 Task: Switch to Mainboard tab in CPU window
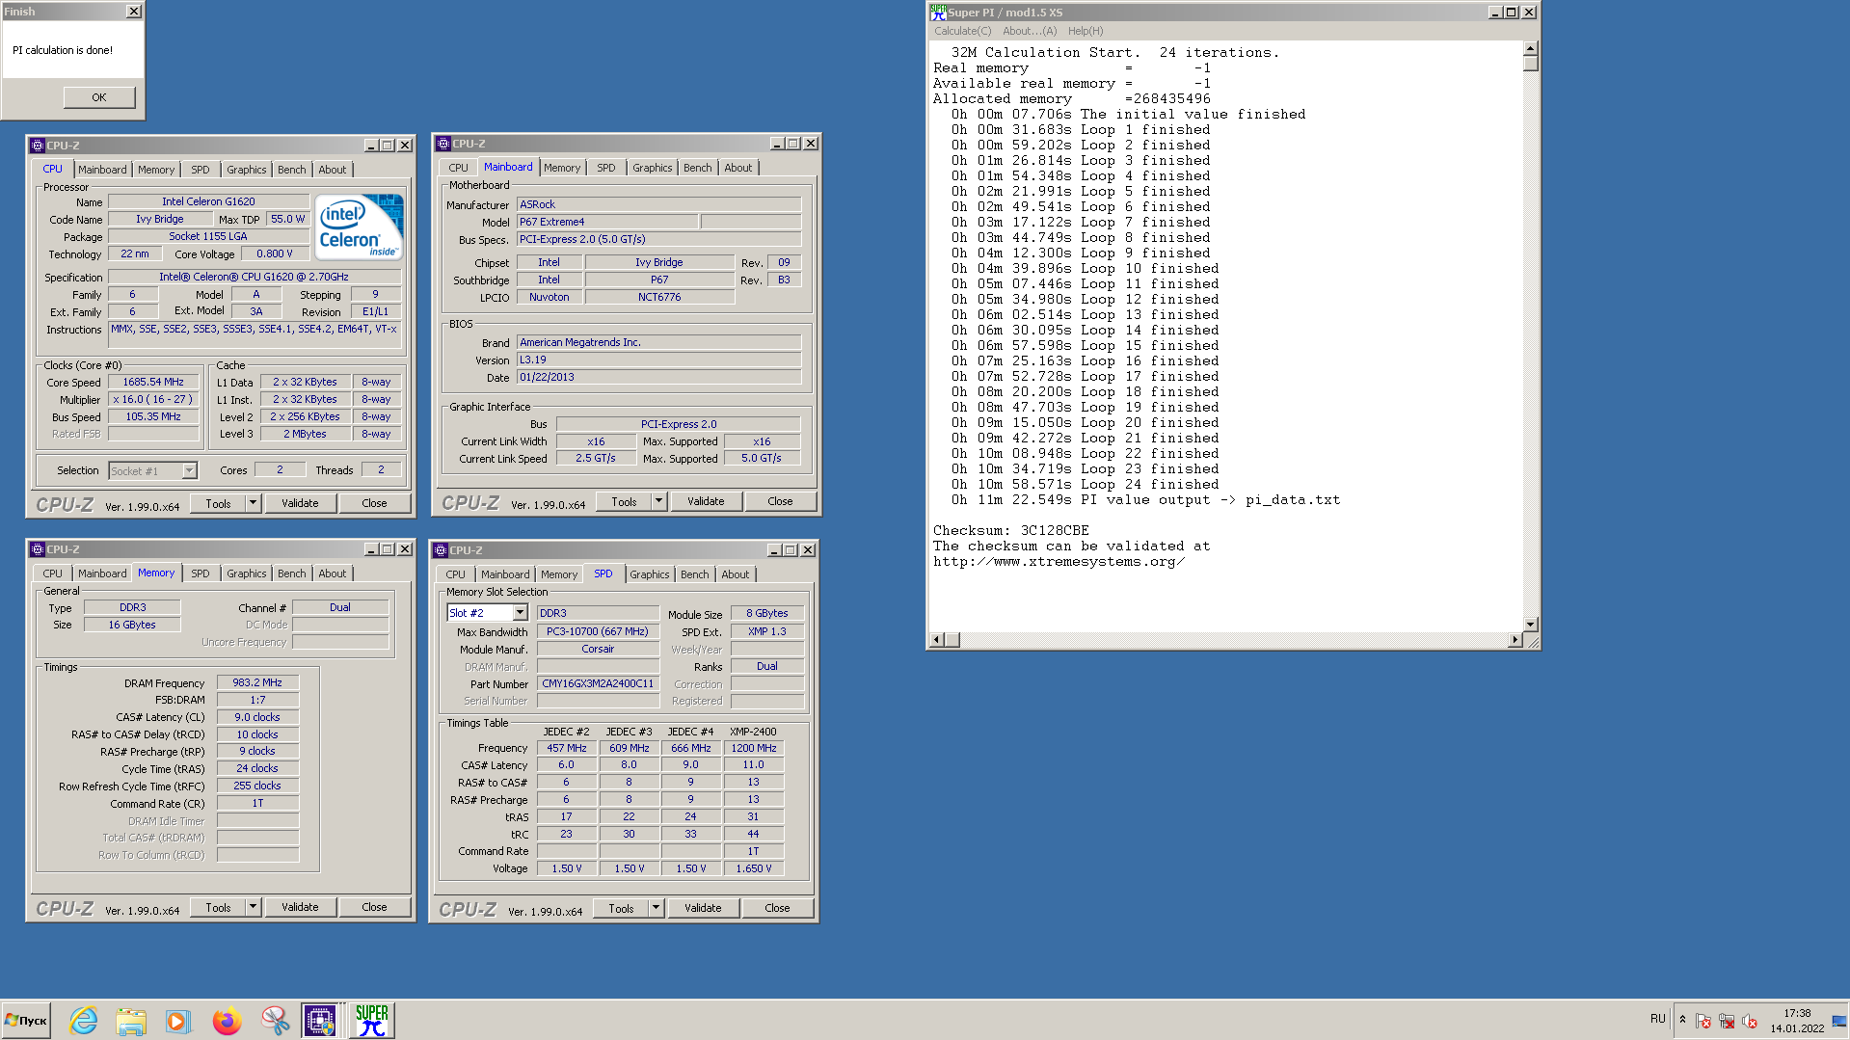point(102,170)
